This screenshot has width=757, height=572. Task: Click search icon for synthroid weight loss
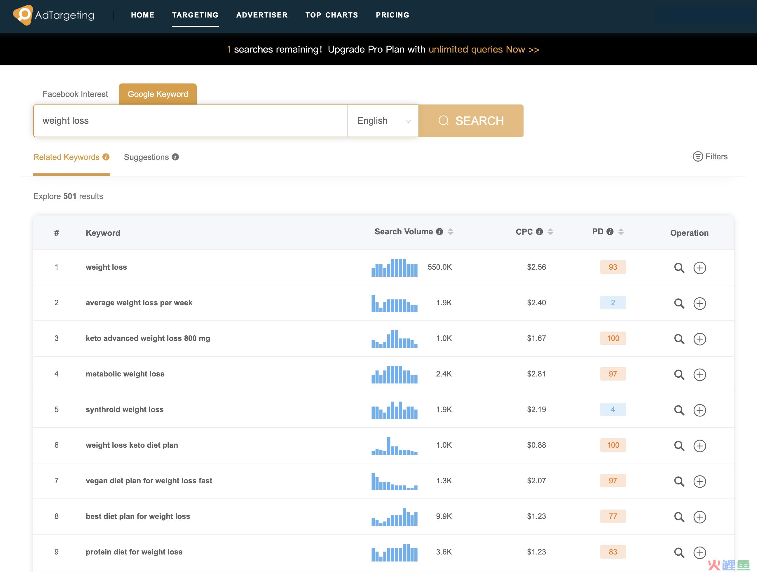pyautogui.click(x=679, y=410)
